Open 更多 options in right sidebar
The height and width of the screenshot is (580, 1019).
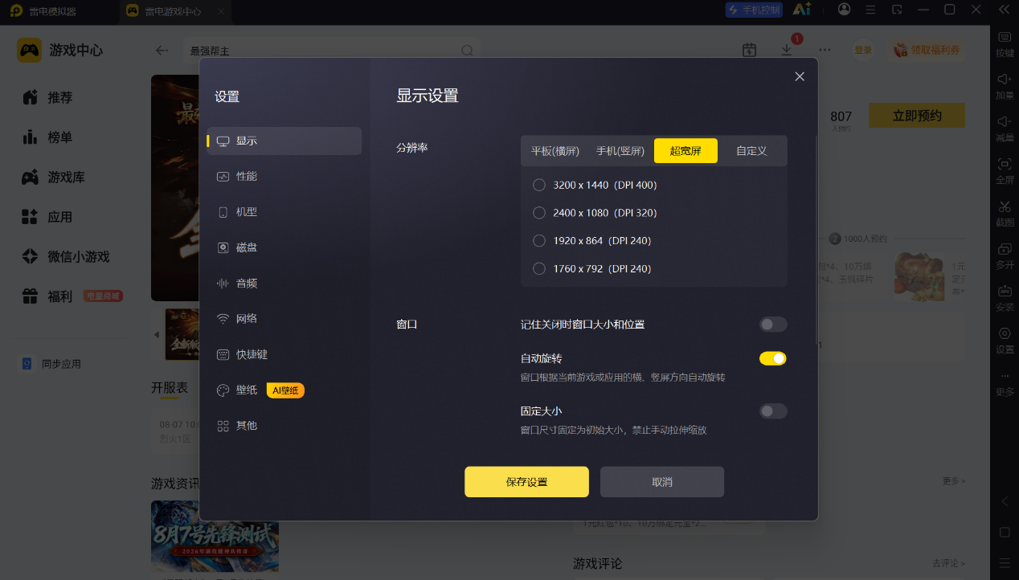(1005, 382)
